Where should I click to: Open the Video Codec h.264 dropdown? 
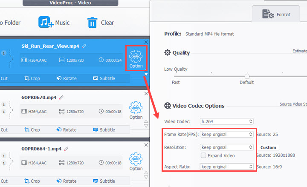click(227, 121)
